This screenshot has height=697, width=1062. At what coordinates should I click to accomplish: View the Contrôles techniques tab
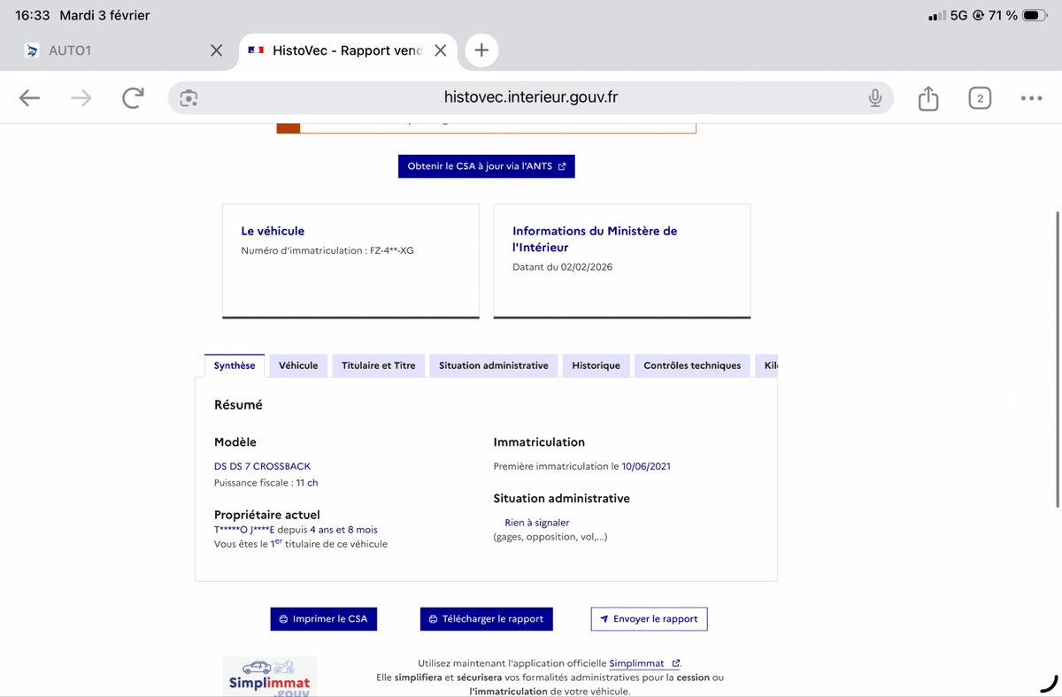point(691,365)
